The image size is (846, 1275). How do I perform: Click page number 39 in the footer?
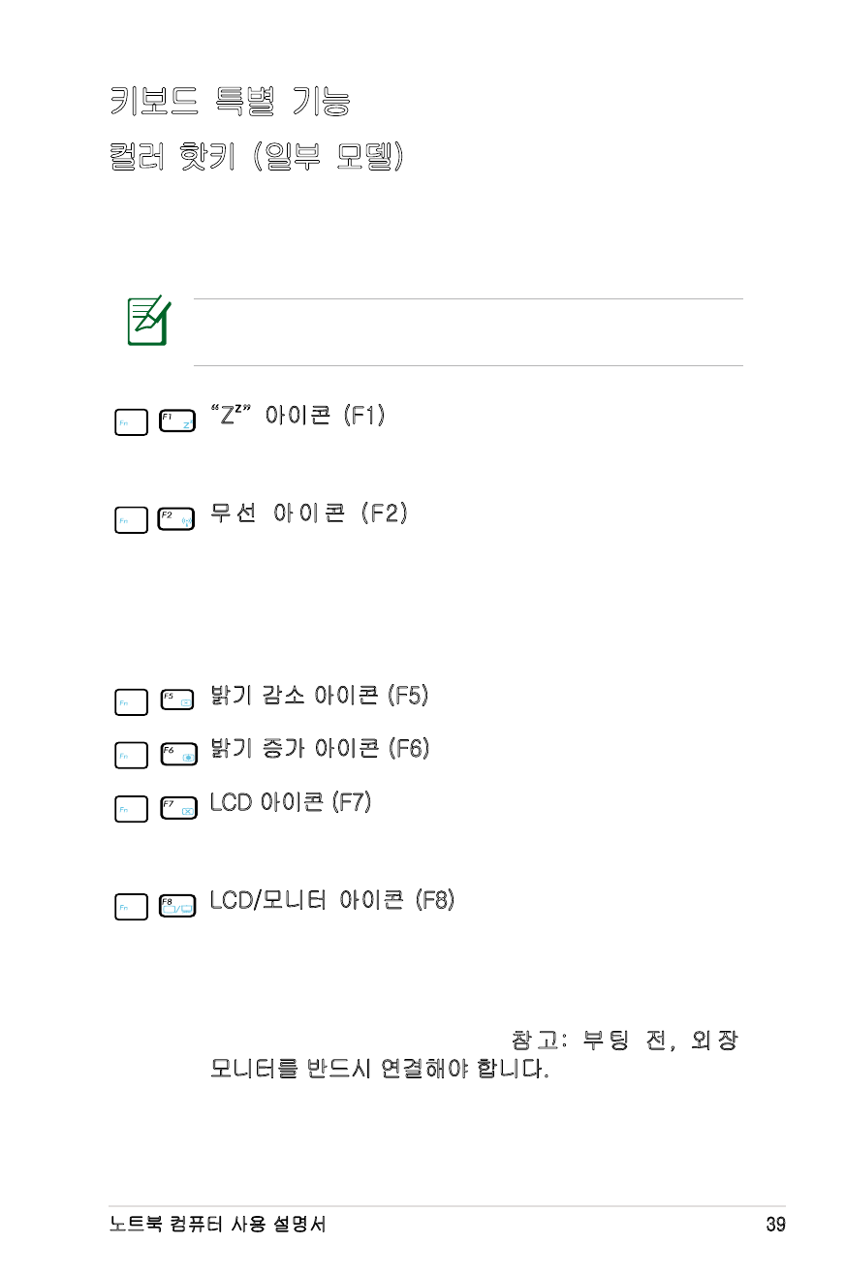(x=775, y=1225)
